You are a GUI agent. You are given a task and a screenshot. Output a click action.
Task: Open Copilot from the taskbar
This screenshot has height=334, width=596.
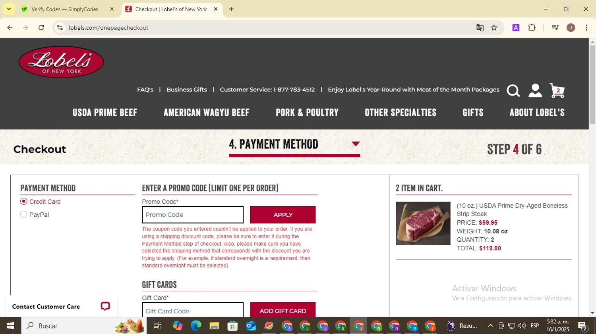(x=178, y=326)
